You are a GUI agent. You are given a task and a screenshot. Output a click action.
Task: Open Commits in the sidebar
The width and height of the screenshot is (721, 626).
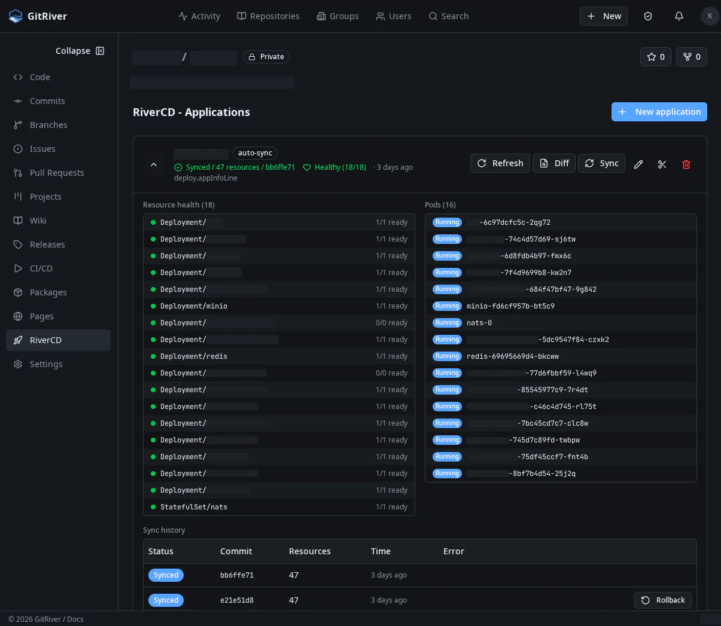58,101
